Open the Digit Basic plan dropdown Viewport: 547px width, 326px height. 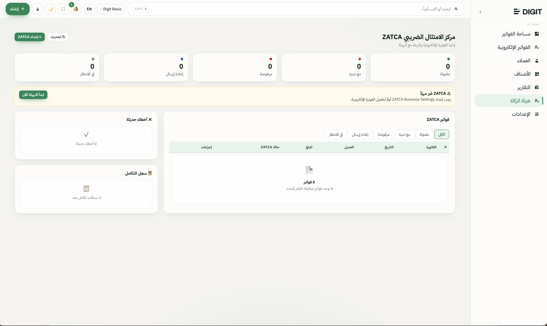111,9
